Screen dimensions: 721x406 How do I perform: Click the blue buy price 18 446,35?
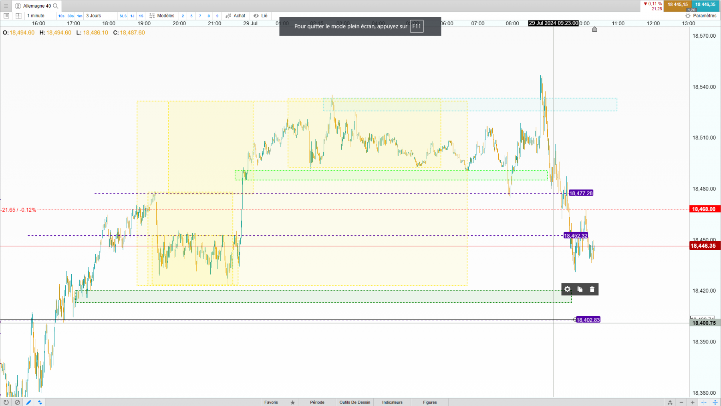705,4
